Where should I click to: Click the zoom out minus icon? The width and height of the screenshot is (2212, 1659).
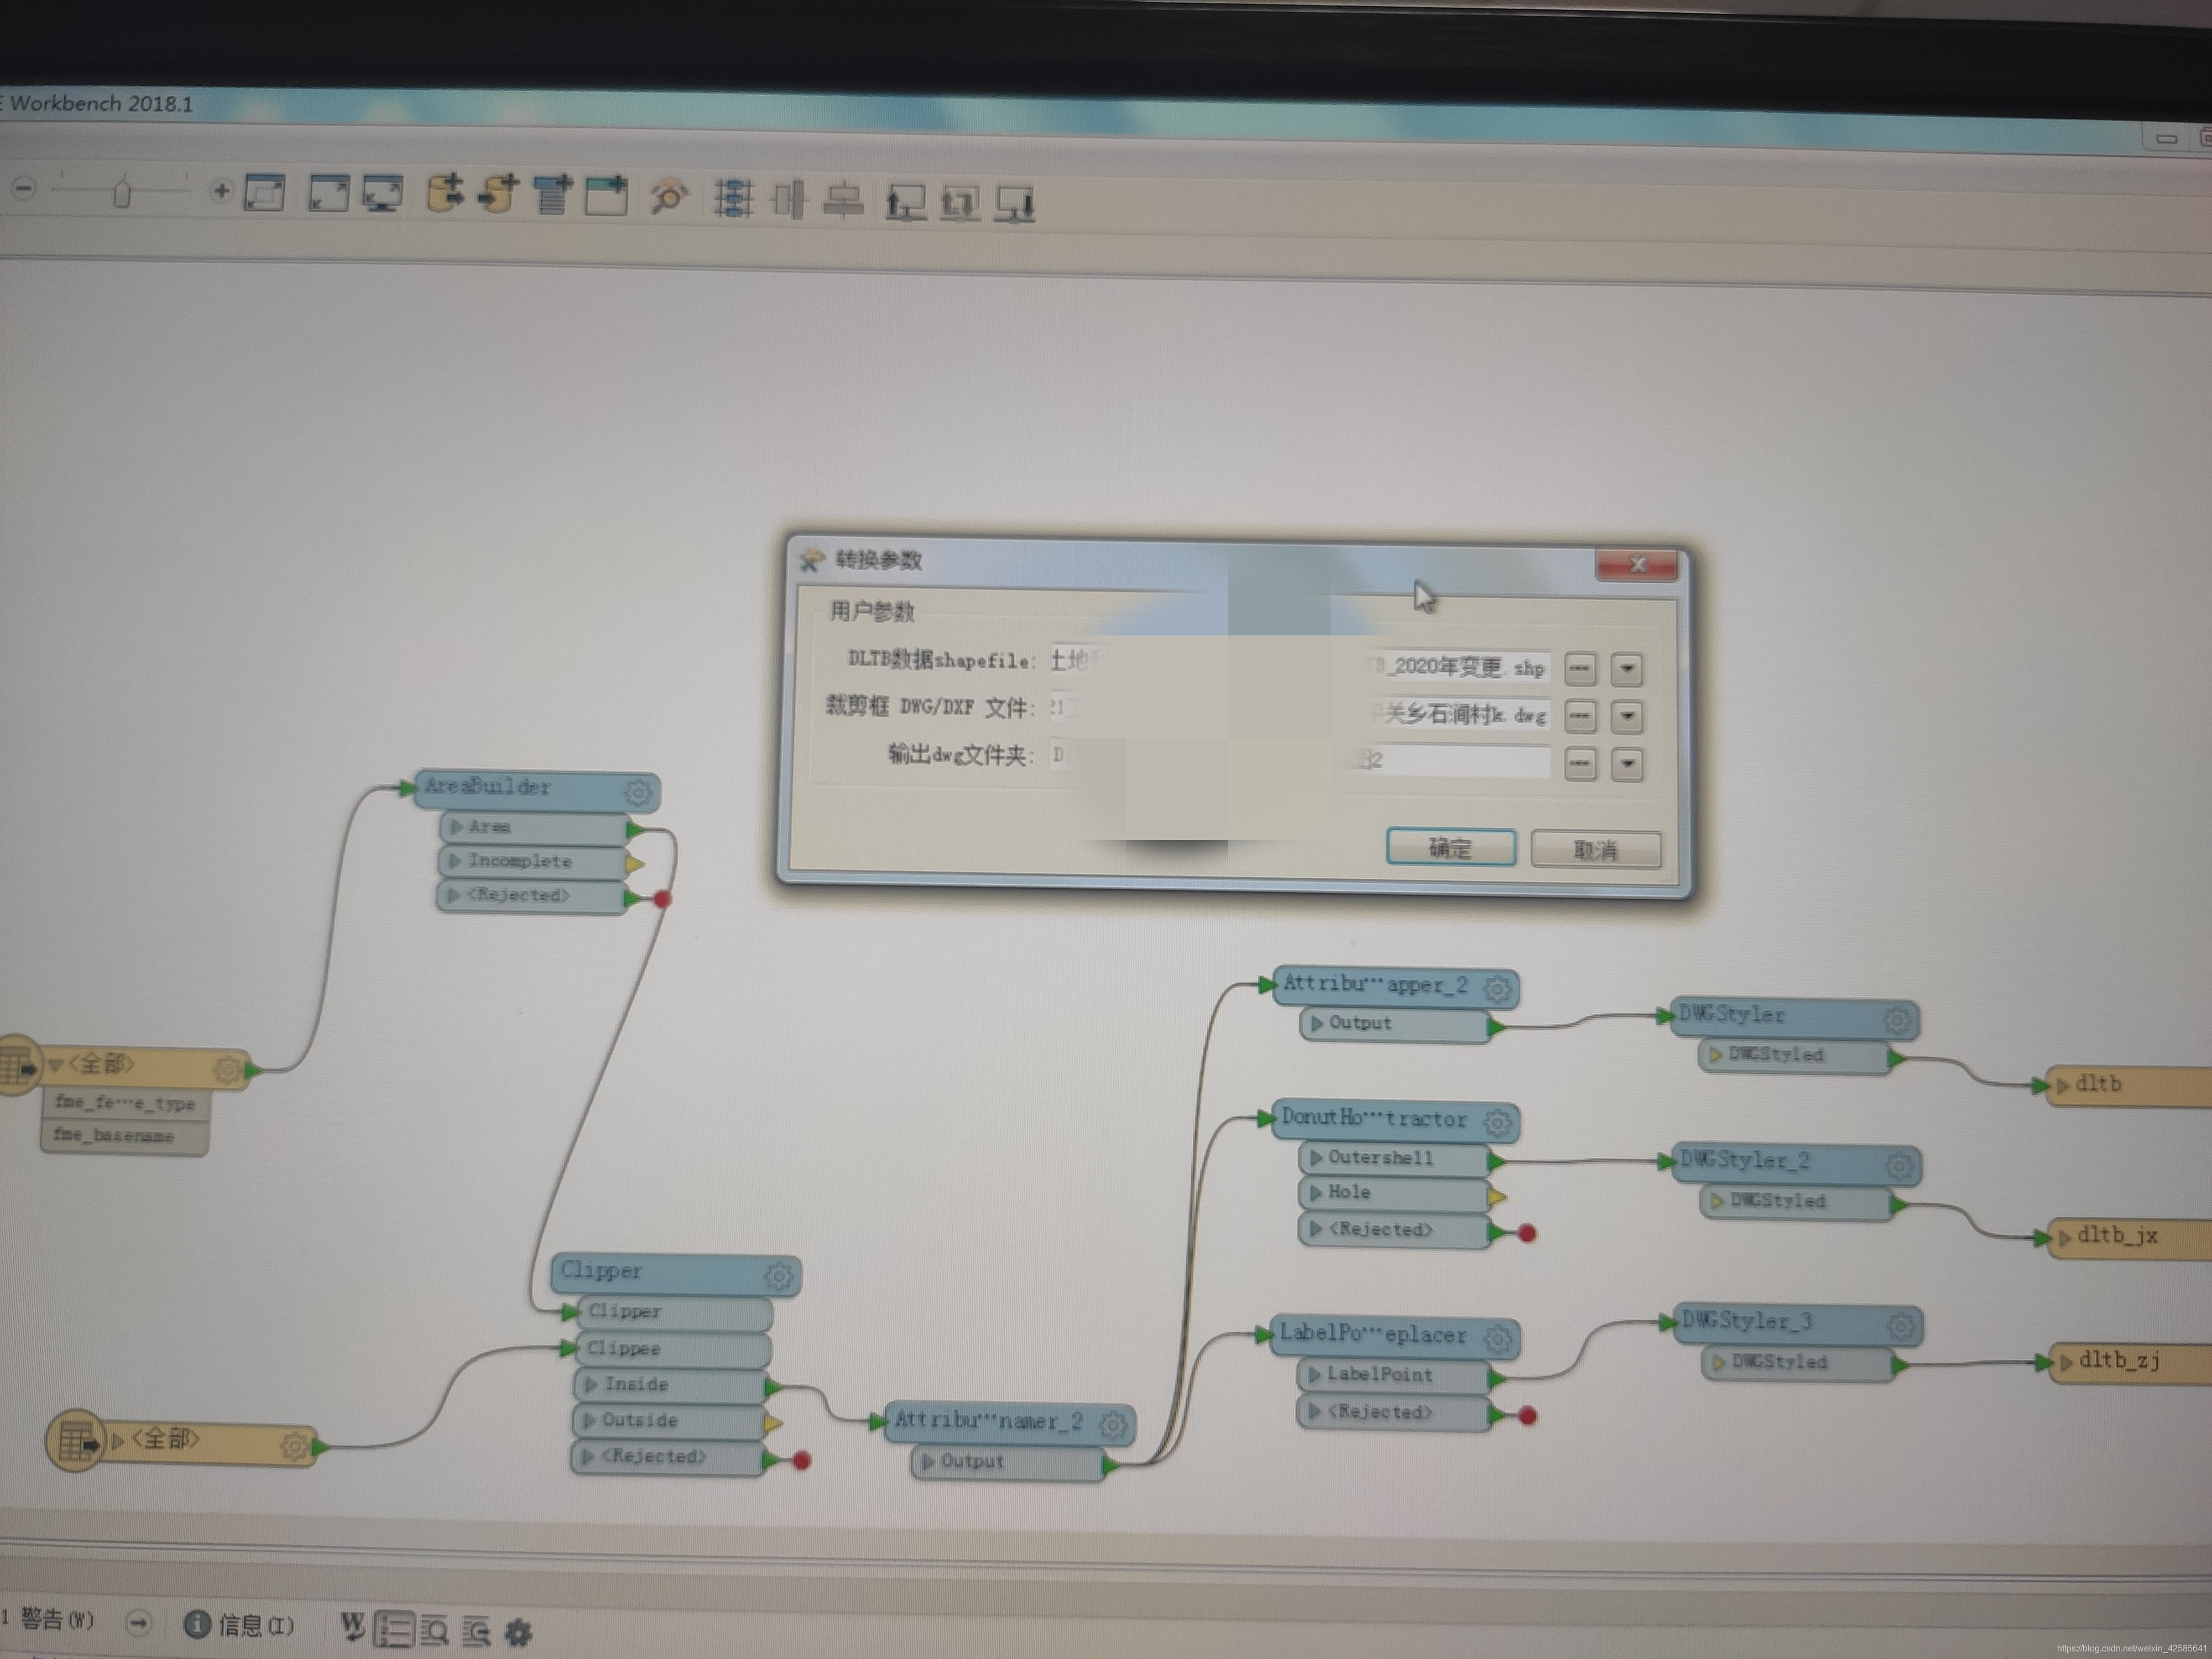coord(24,188)
